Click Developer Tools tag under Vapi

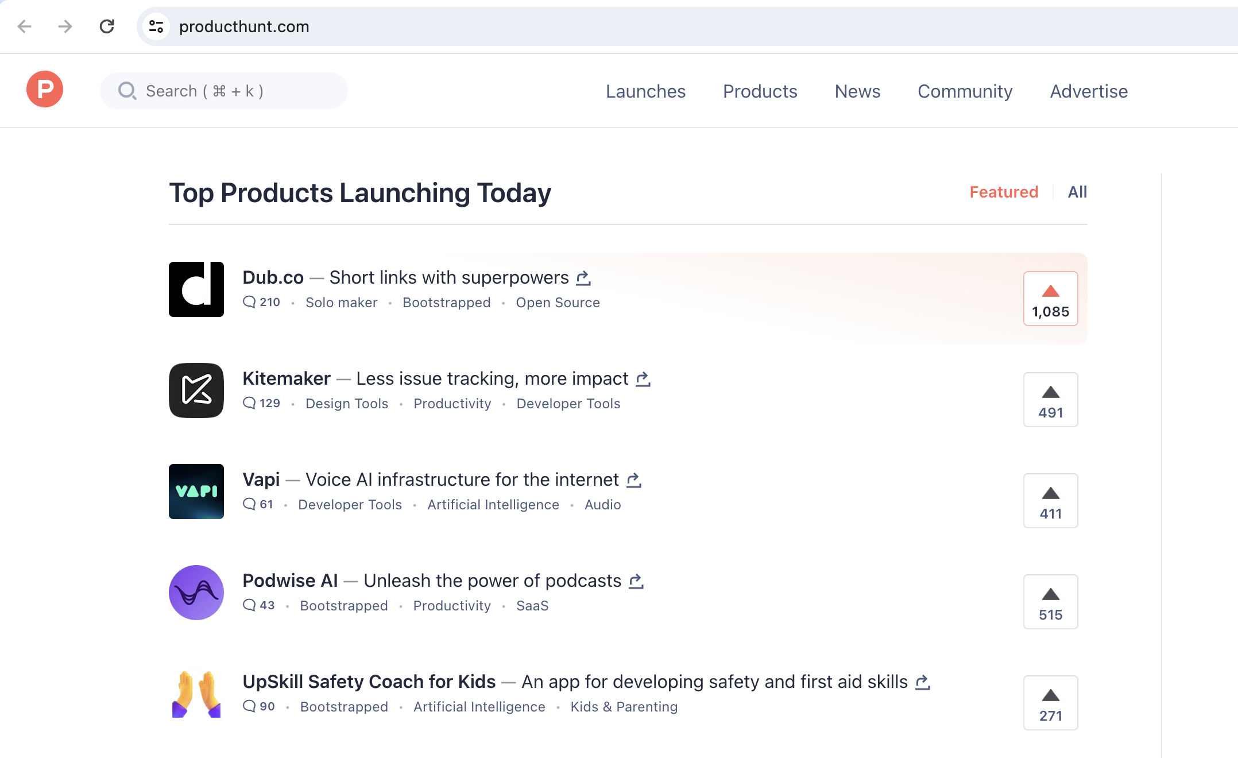[350, 505]
